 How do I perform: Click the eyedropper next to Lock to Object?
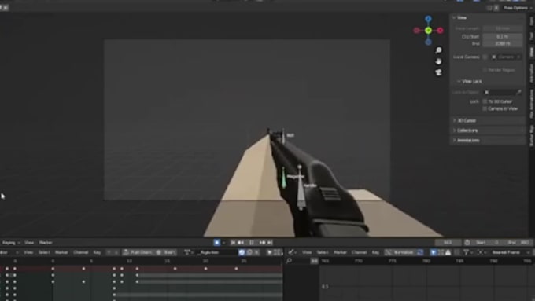click(518, 92)
